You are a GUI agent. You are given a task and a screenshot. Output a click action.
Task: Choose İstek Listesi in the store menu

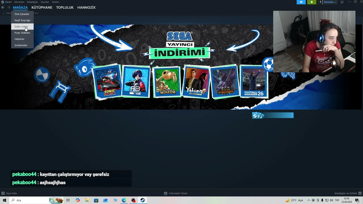(x=22, y=27)
